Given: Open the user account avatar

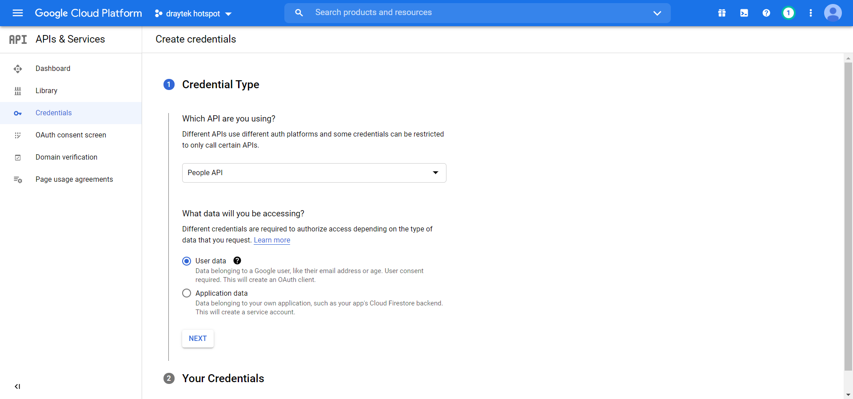Looking at the screenshot, I should tap(833, 13).
